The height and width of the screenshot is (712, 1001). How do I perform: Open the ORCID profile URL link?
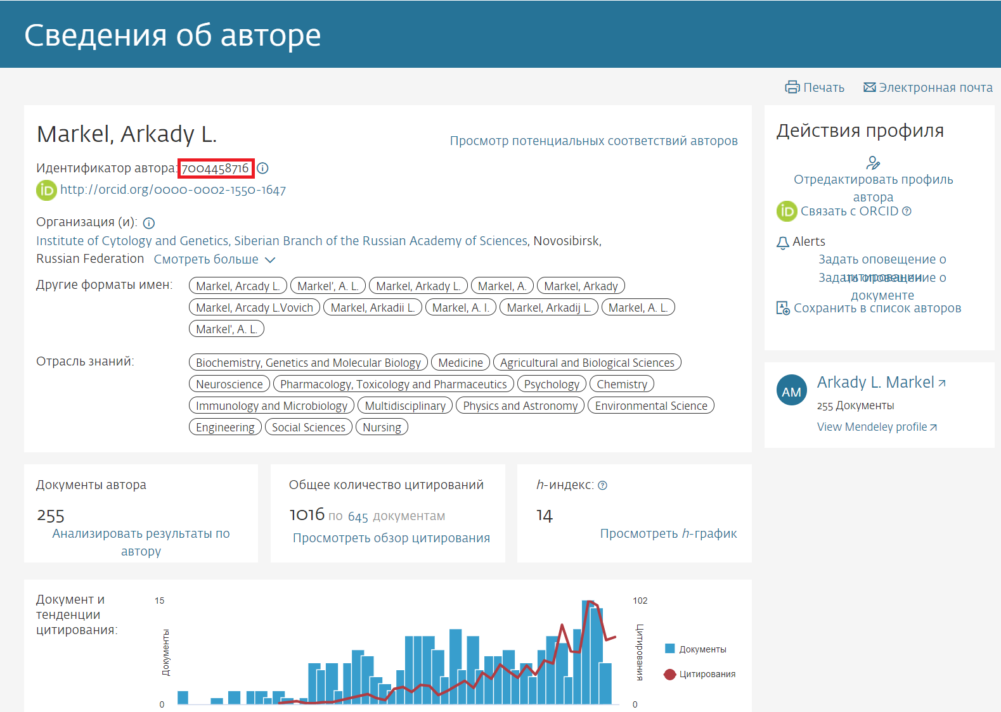[172, 190]
